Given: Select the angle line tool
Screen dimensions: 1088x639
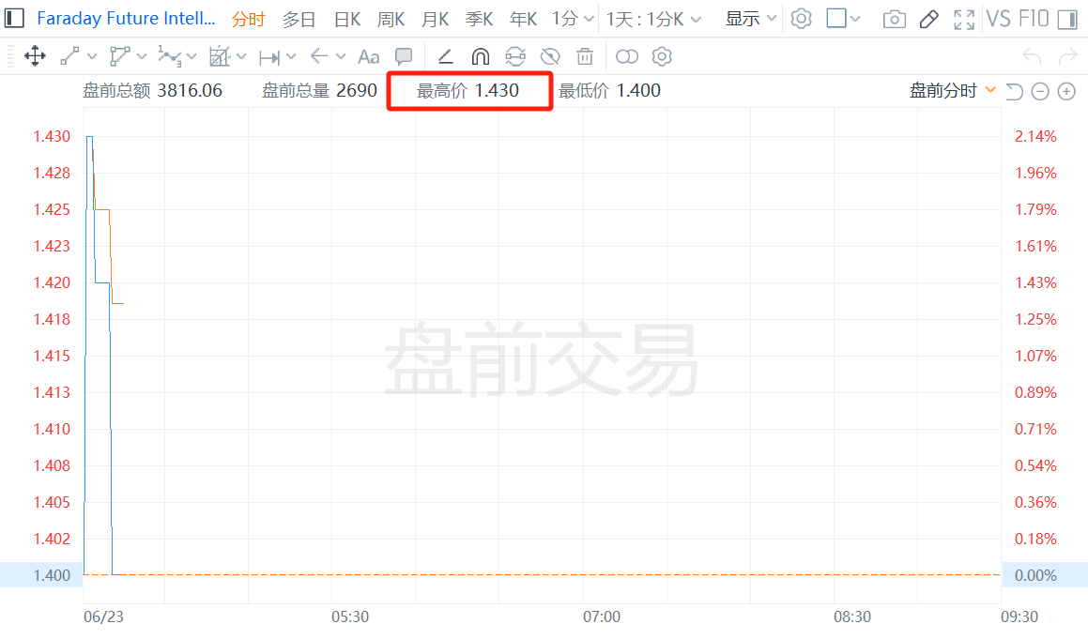Looking at the screenshot, I should tap(446, 56).
